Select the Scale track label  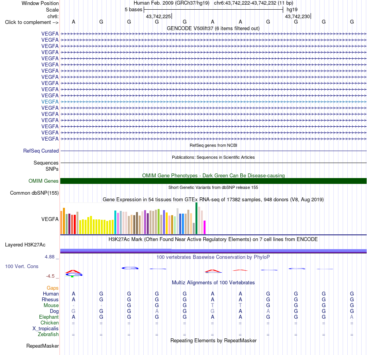point(52,10)
